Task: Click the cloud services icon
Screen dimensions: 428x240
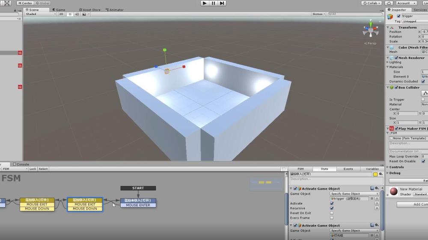Action: click(389, 3)
